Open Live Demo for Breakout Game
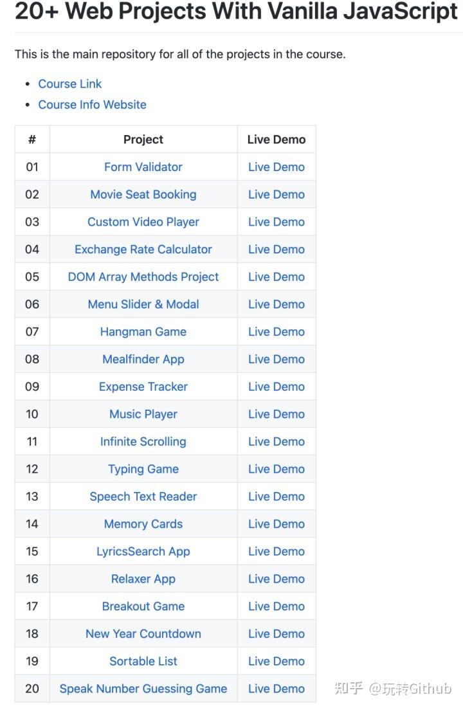463x708 pixels. (x=276, y=606)
